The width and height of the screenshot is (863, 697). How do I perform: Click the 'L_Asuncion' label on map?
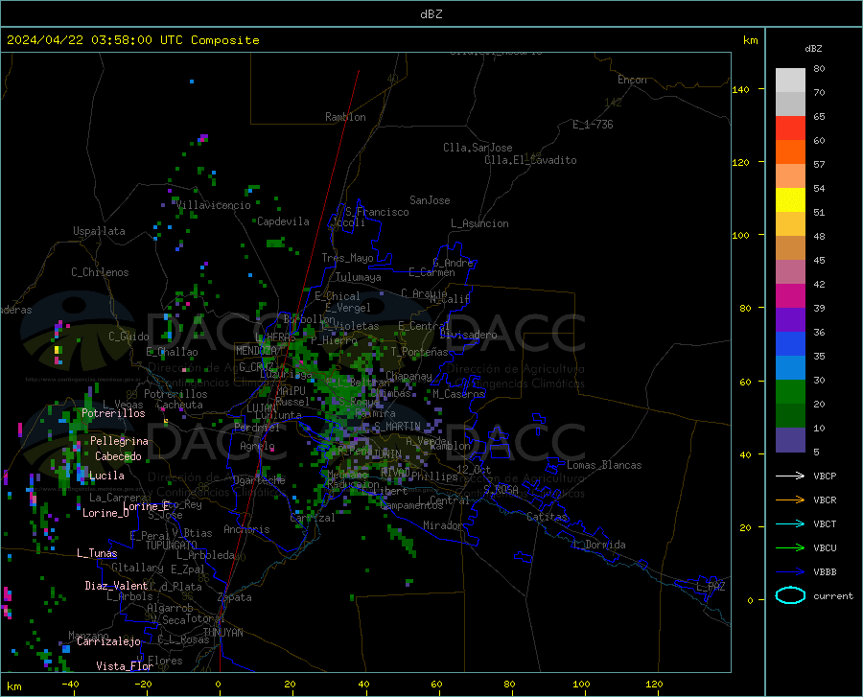click(x=479, y=223)
